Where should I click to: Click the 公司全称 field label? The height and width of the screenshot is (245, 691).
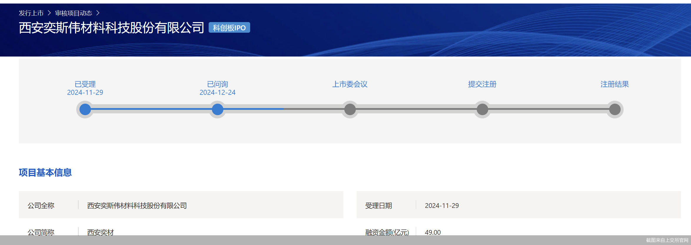41,206
